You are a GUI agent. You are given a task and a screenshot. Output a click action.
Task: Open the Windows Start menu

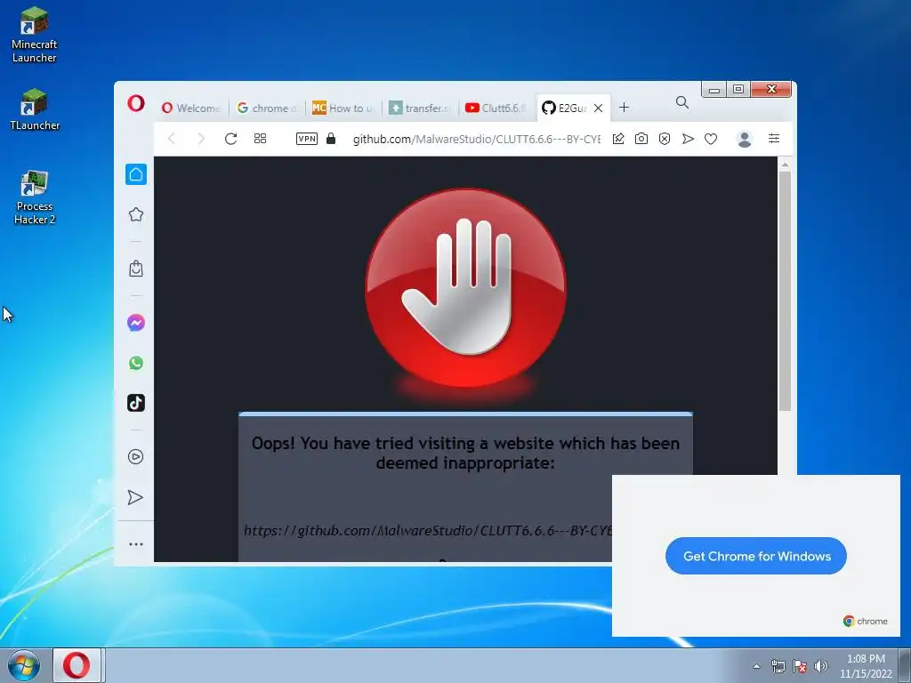(x=24, y=665)
